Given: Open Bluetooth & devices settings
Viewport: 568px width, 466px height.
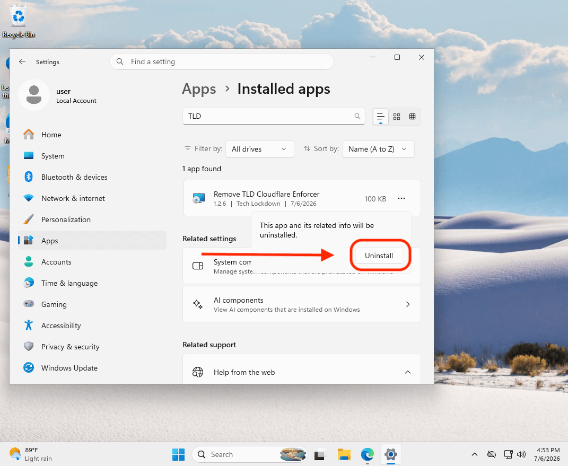Looking at the screenshot, I should point(92,177).
